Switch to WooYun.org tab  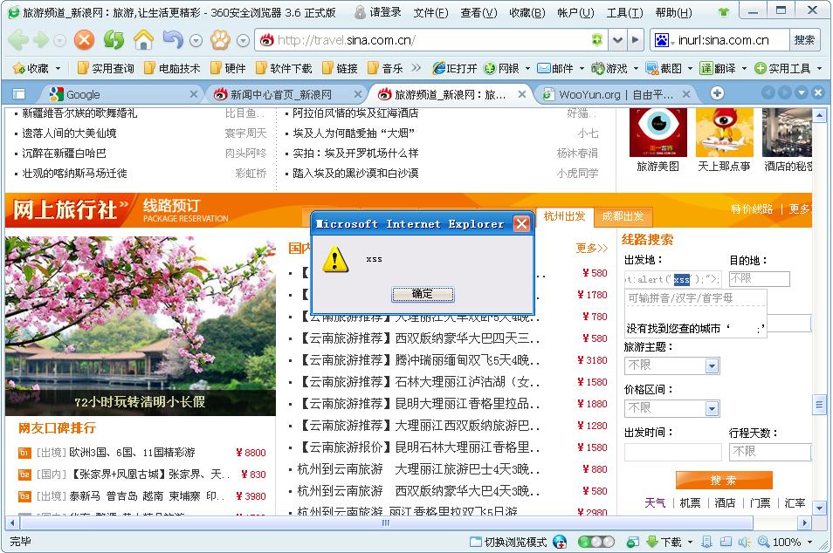(614, 94)
